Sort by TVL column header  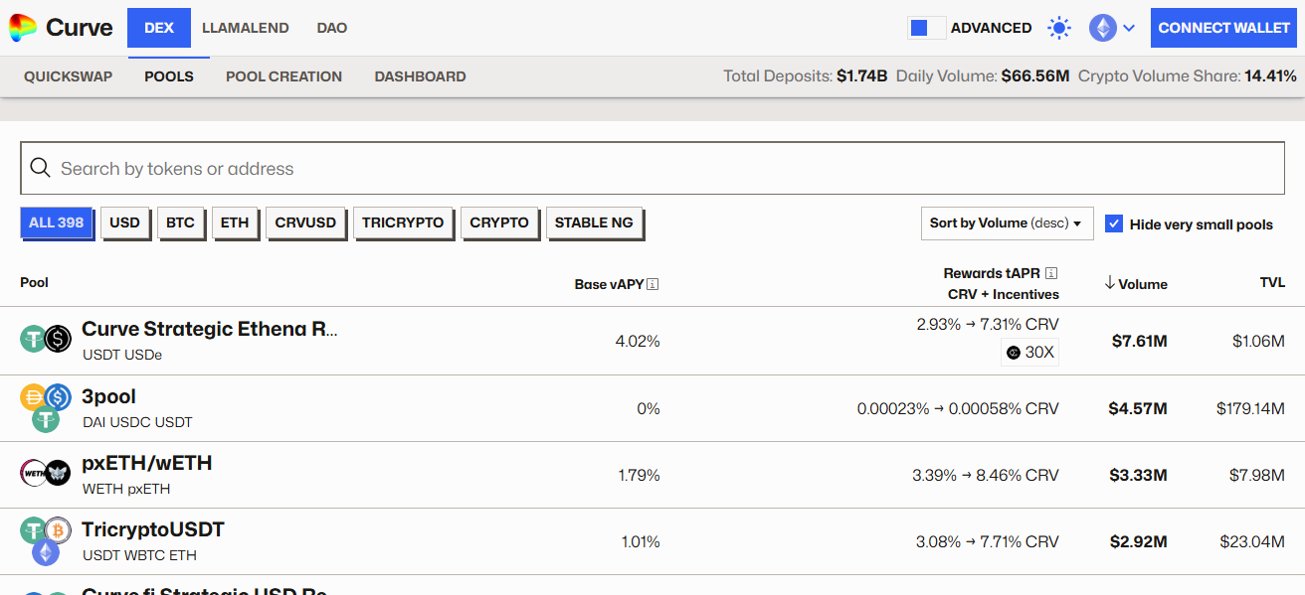coord(1273,283)
